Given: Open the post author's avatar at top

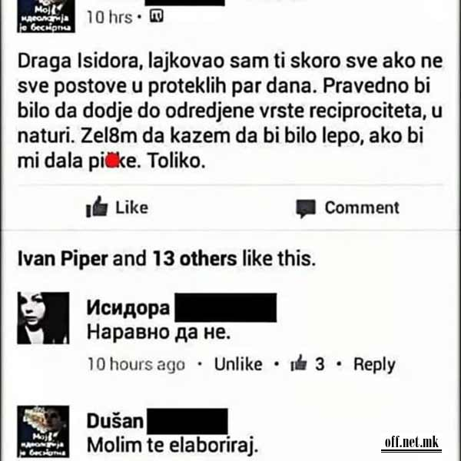Looking at the screenshot, I should pyautogui.click(x=46, y=16).
